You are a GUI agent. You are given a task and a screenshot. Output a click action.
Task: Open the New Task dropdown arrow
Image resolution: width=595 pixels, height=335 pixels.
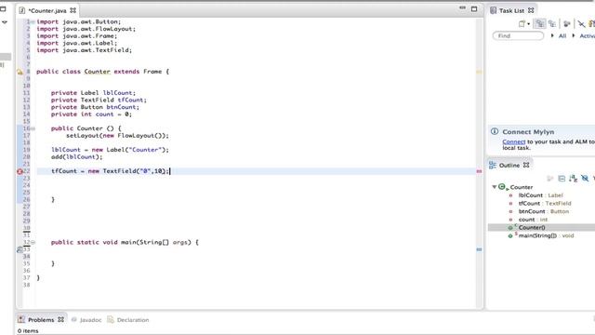pyautogui.click(x=529, y=24)
